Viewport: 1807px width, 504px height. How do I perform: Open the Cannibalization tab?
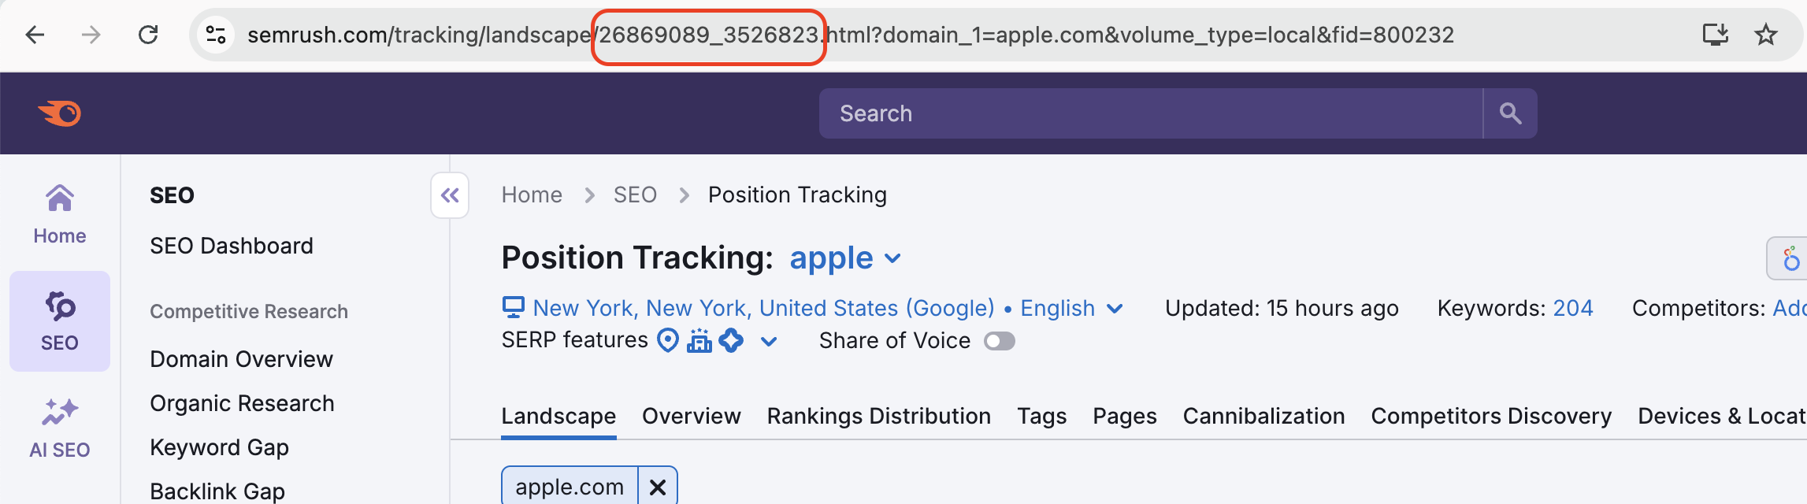[1263, 415]
